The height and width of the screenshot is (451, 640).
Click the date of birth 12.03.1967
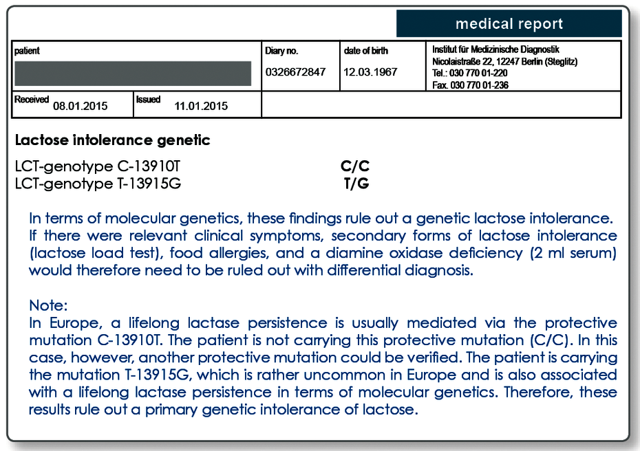tap(370, 72)
